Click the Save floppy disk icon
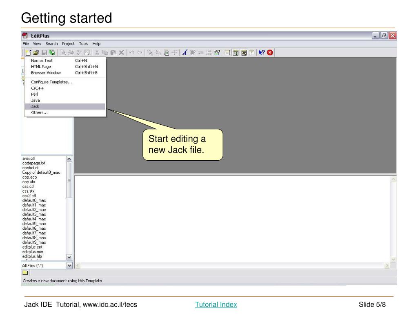The width and height of the screenshot is (418, 314). (x=44, y=53)
